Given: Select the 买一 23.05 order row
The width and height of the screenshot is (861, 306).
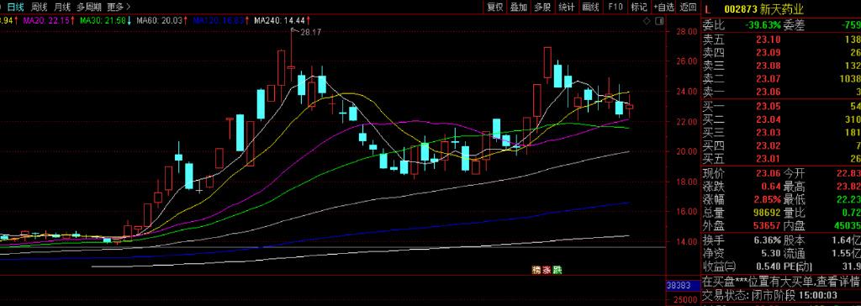Looking at the screenshot, I should [781, 106].
